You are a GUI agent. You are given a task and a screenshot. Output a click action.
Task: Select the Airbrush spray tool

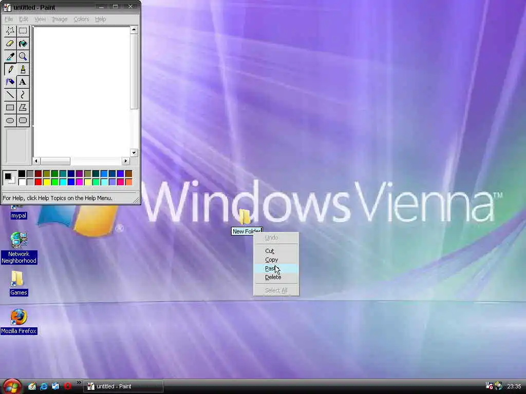10,82
